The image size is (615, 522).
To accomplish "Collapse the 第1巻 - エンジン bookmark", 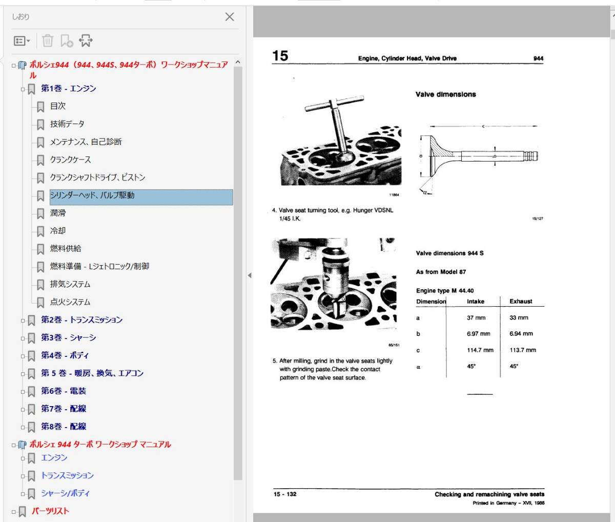I will pyautogui.click(x=23, y=89).
